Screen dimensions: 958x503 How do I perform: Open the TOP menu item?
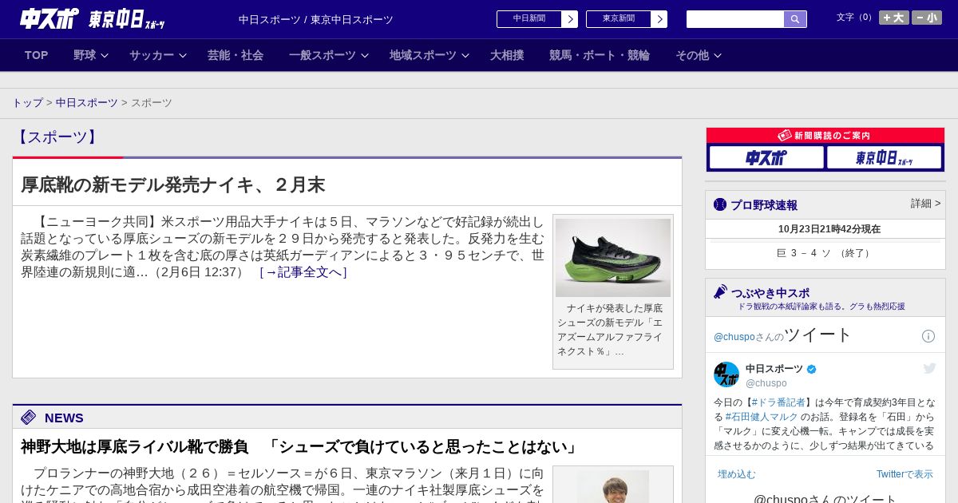coord(37,55)
